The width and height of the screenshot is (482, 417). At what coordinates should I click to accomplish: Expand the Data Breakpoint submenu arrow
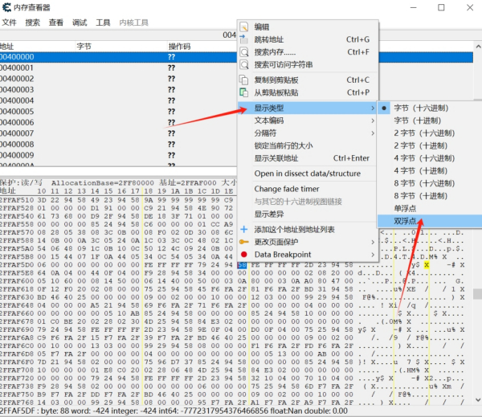373,255
